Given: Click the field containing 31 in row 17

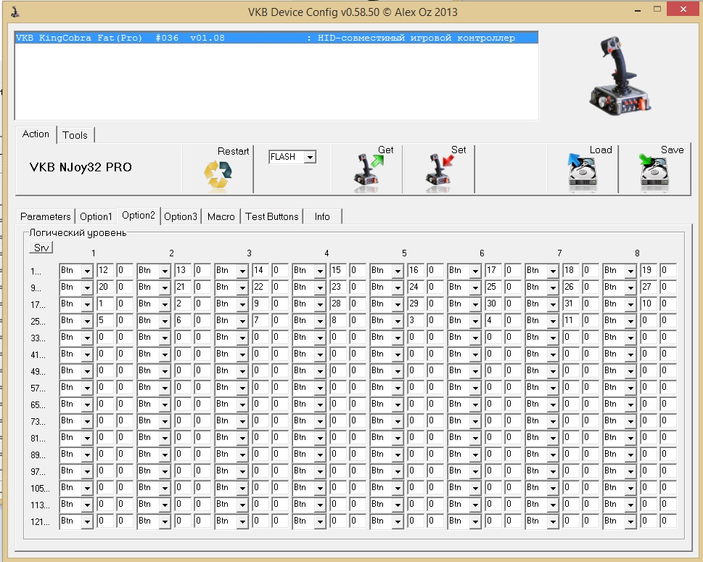Looking at the screenshot, I should pyautogui.click(x=571, y=304).
